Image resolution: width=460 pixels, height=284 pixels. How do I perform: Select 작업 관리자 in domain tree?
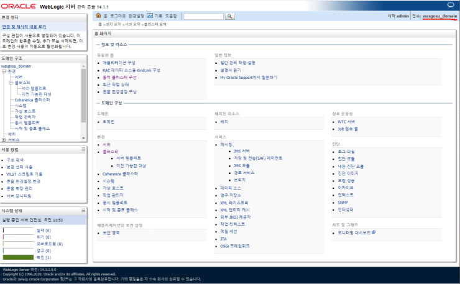pos(25,117)
